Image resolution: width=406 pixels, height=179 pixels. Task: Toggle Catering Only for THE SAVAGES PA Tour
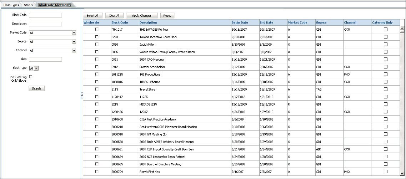(385, 30)
